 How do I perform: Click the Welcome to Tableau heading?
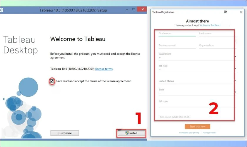(78, 39)
